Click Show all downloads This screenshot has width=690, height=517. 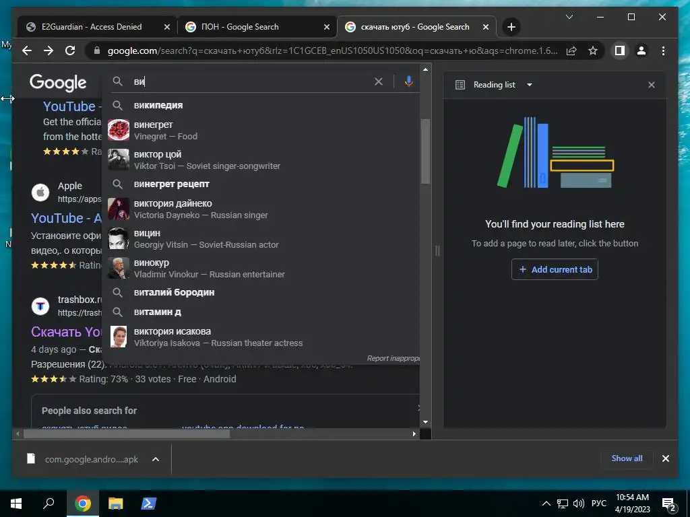pyautogui.click(x=627, y=458)
